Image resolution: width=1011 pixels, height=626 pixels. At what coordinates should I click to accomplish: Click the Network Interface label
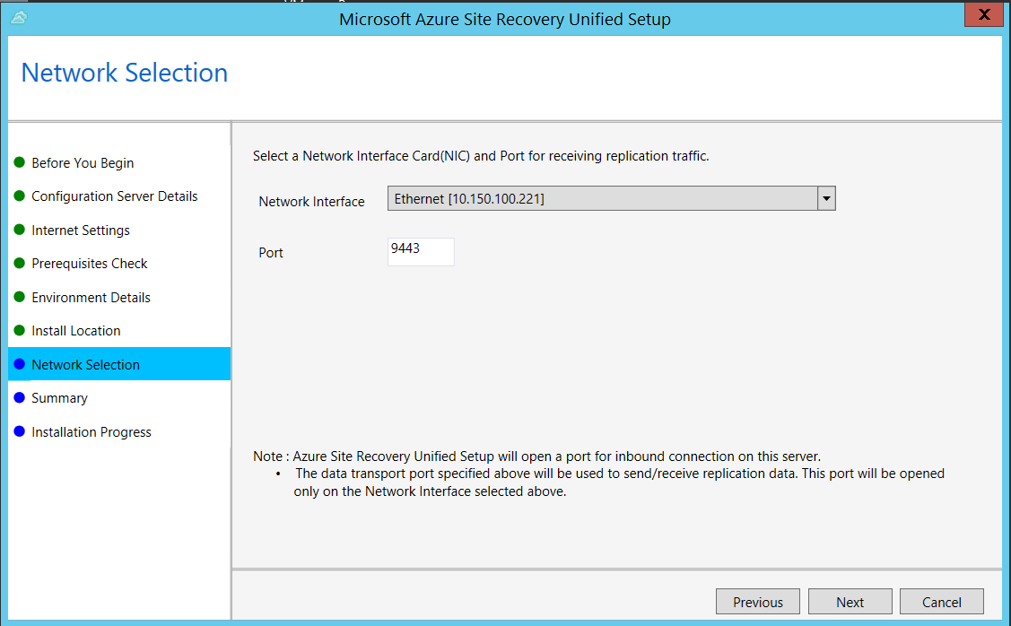(x=311, y=202)
